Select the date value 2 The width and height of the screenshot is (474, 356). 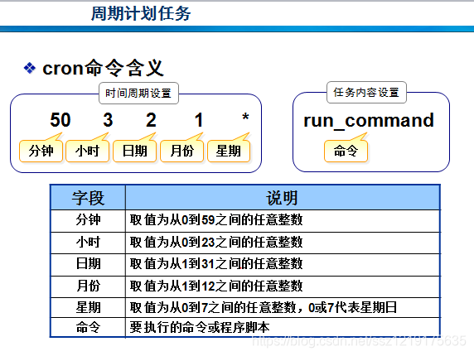[x=151, y=119]
